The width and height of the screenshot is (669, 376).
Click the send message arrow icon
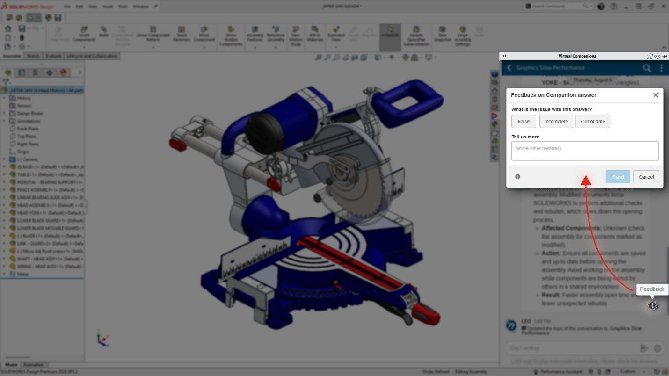pos(644,348)
